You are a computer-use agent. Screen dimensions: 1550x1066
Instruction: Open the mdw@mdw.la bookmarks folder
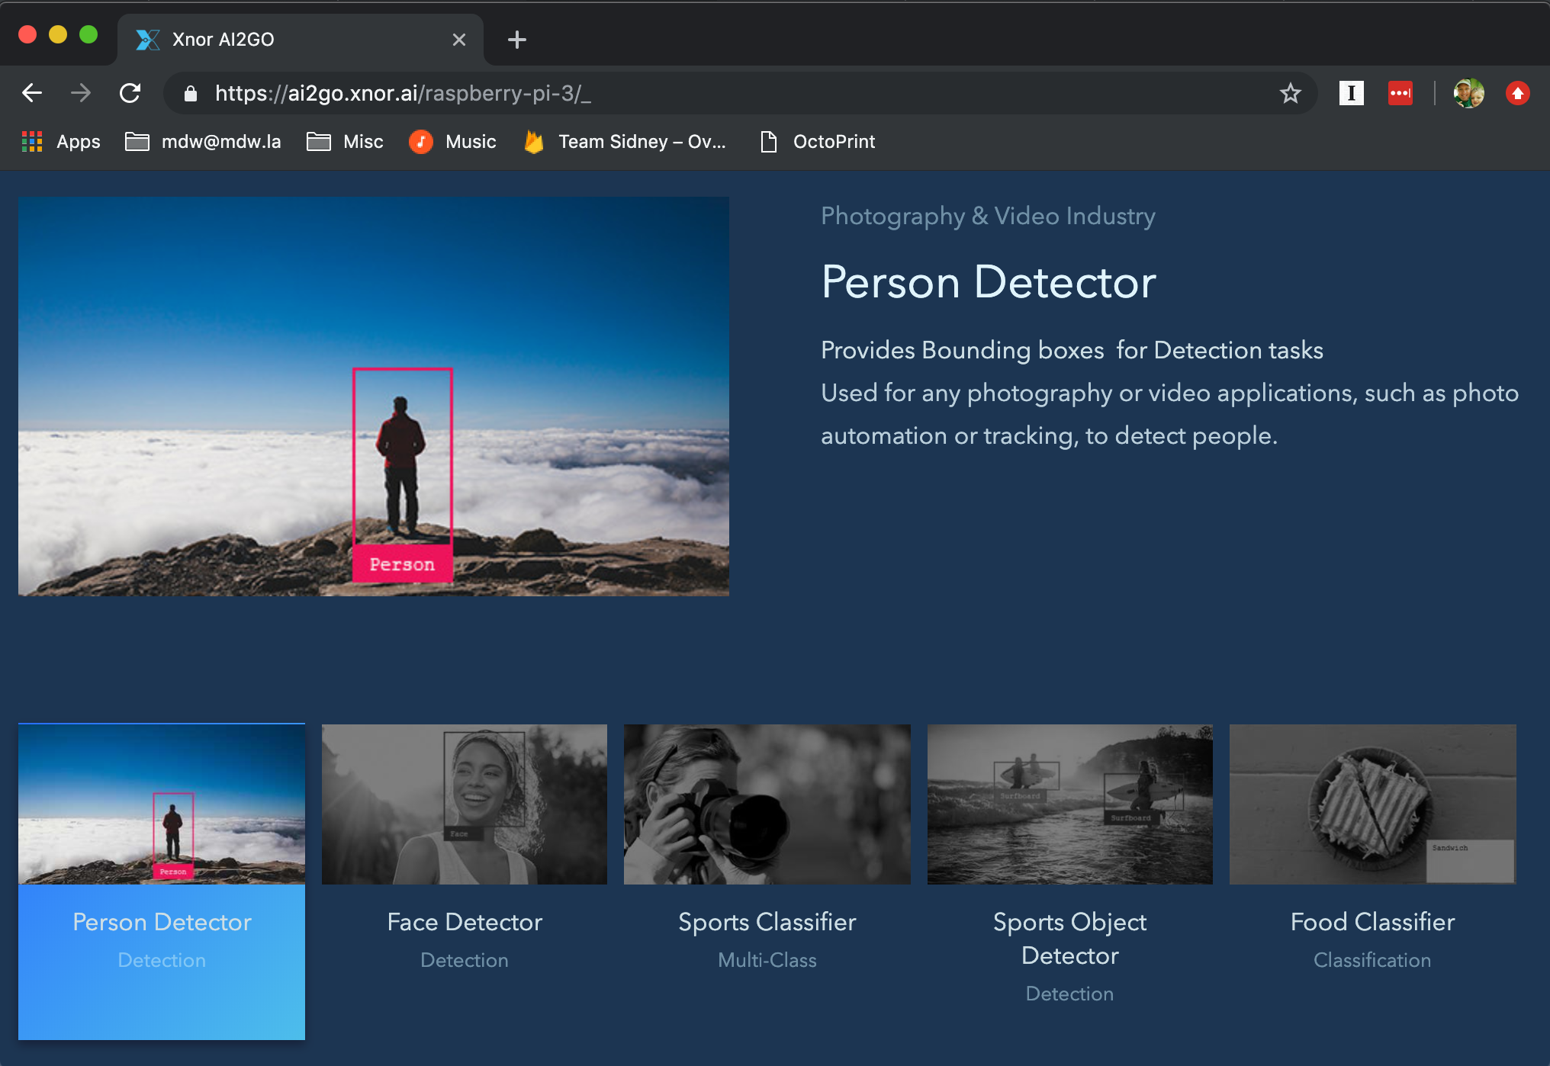(x=203, y=142)
